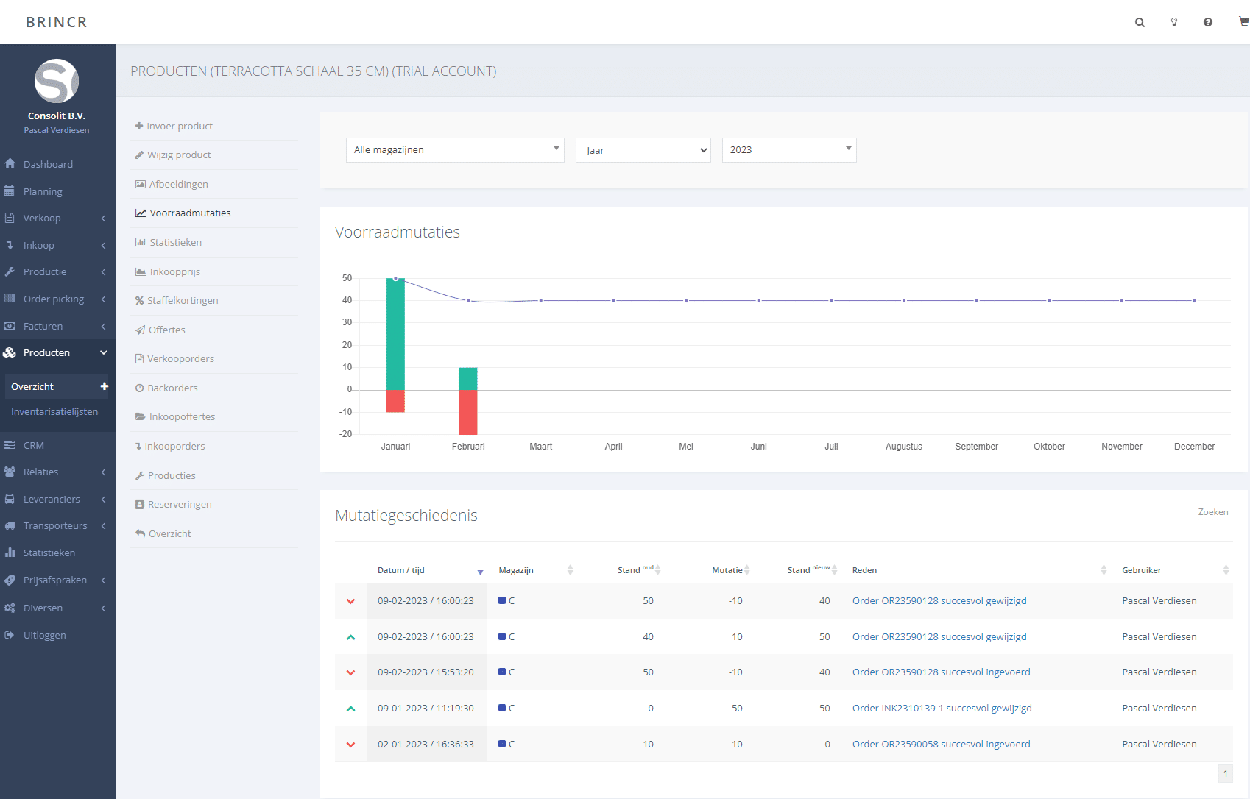Open Statistieken in the product submenu
This screenshot has height=799, width=1250.
[175, 242]
